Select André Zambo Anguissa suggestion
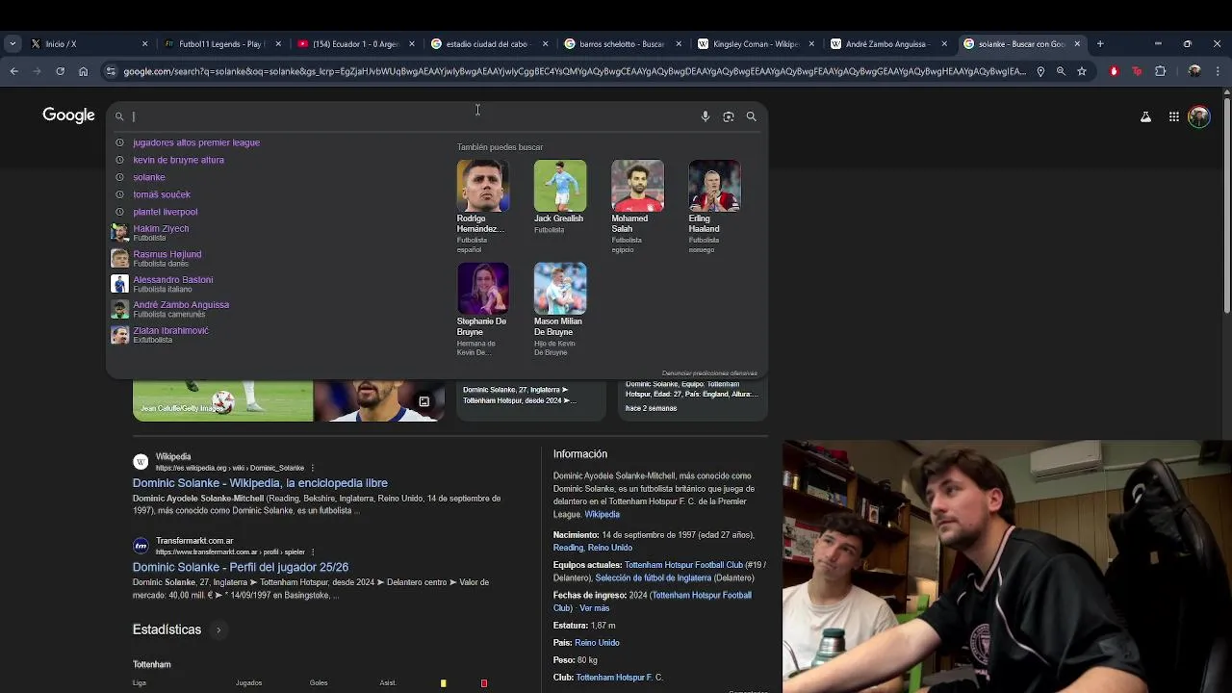 point(181,308)
